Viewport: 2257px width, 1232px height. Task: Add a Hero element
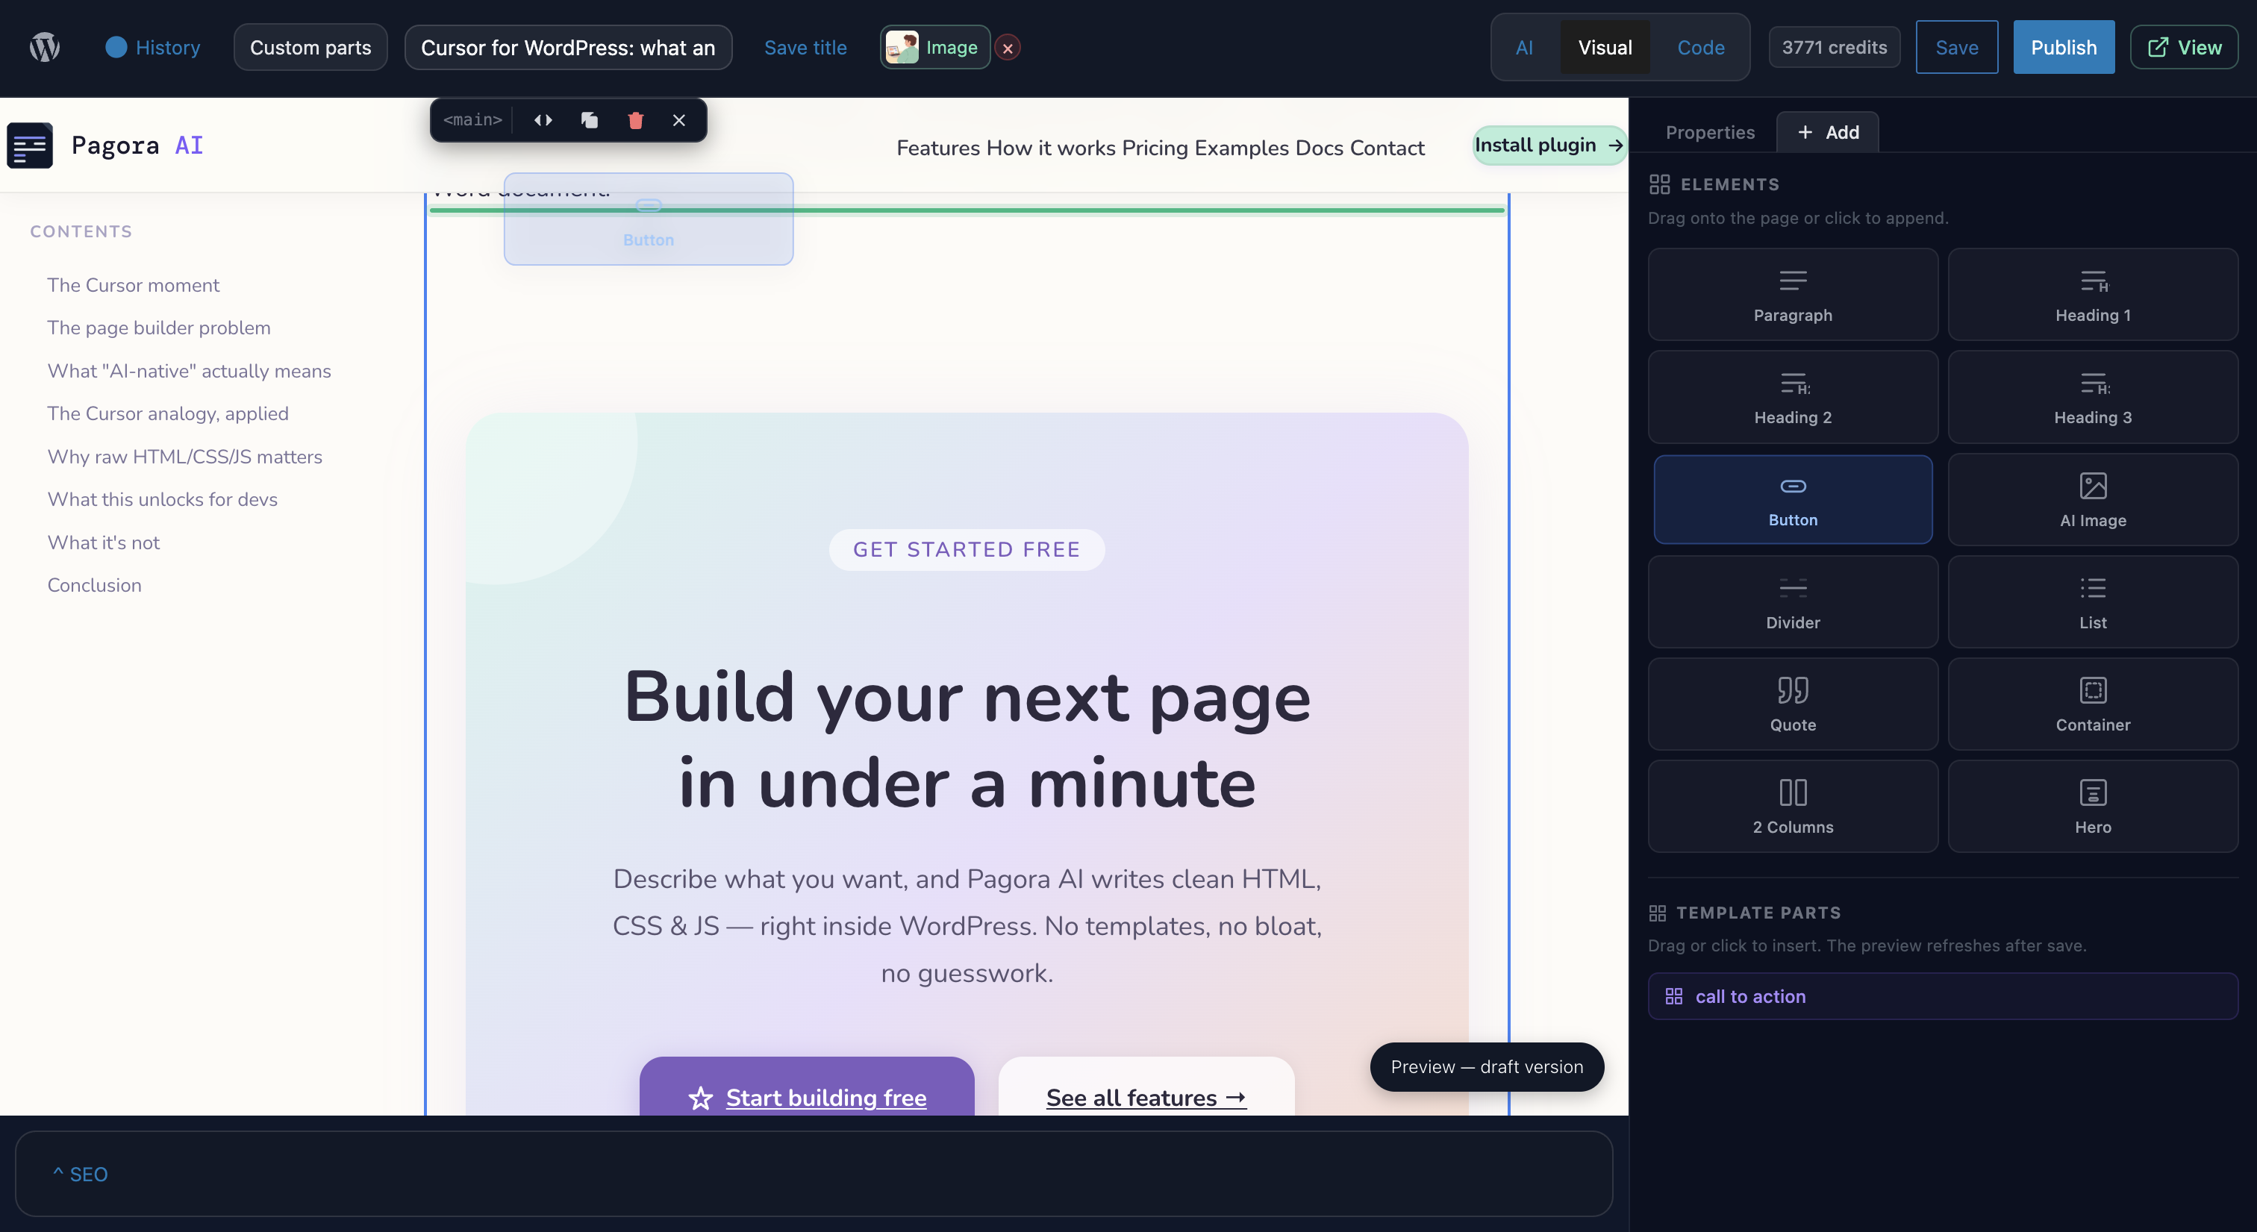pyautogui.click(x=2092, y=807)
